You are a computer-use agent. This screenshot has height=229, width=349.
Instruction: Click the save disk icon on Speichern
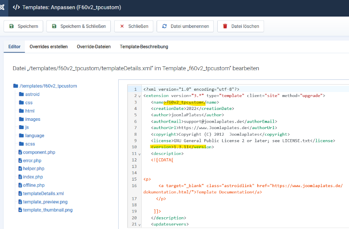click(12, 26)
